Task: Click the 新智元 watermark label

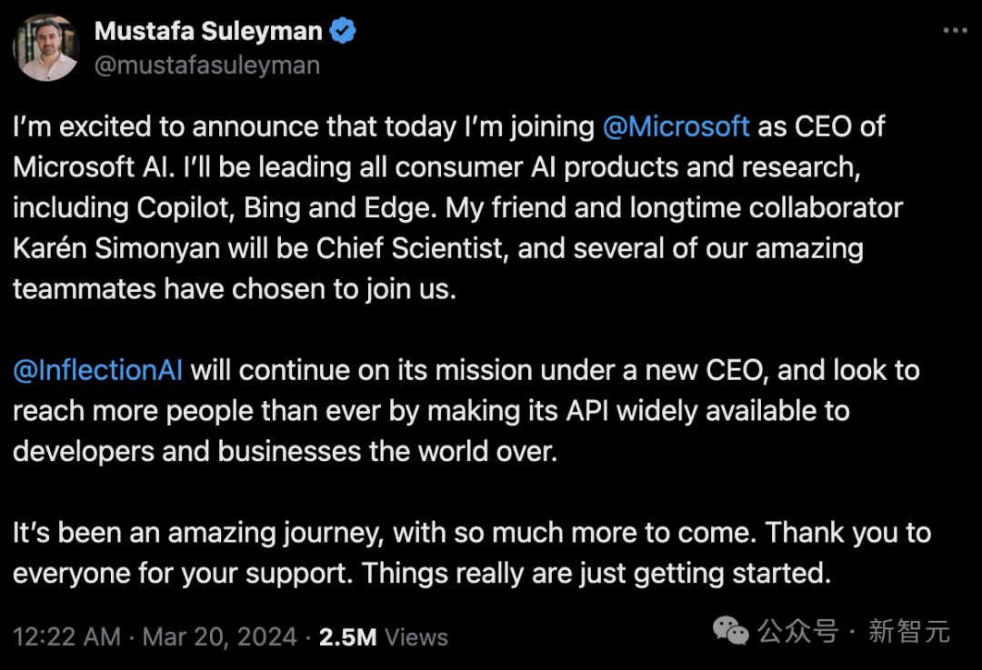Action: point(908,630)
